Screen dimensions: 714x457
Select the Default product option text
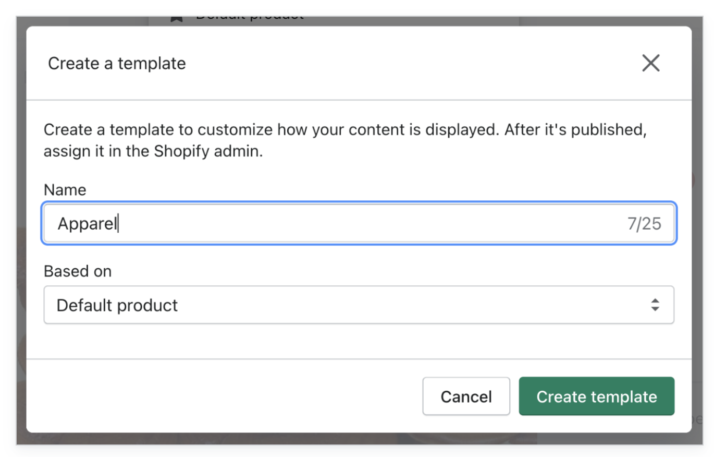(117, 305)
